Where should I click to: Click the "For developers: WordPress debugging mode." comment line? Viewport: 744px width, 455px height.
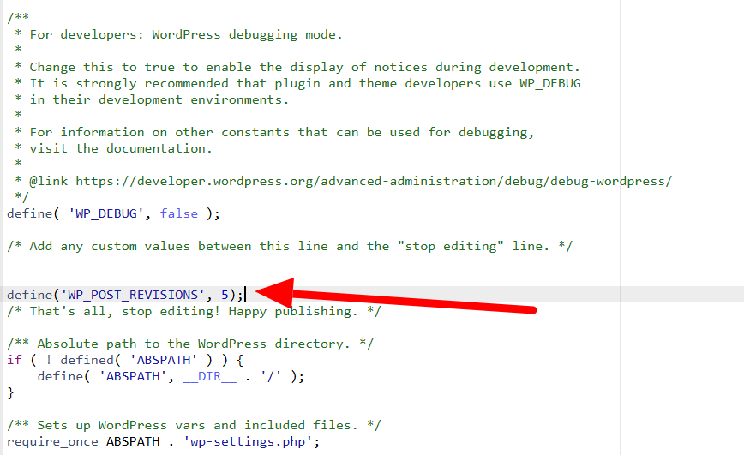coord(178,34)
